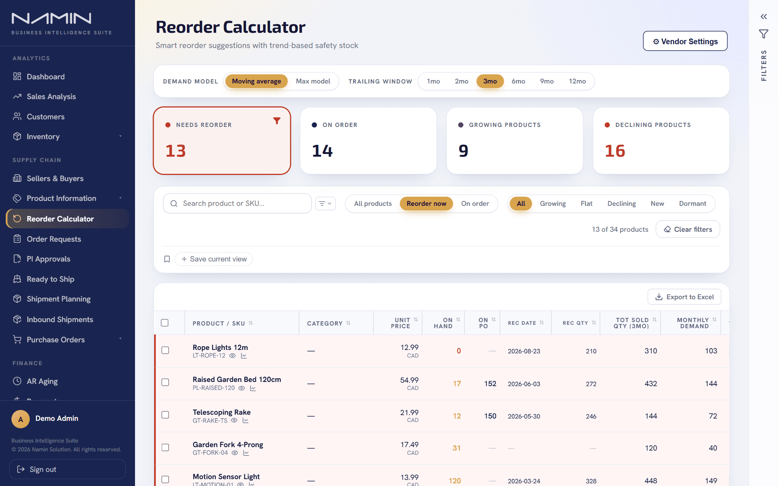Sort by On Hand column arrows

pos(458,319)
